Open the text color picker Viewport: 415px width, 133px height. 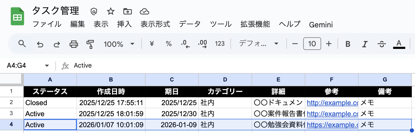(x=399, y=44)
